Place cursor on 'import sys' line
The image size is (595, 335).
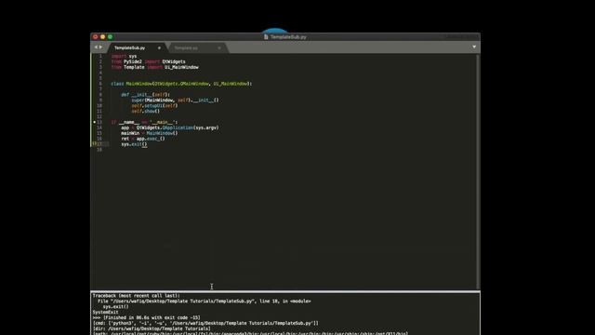point(124,56)
